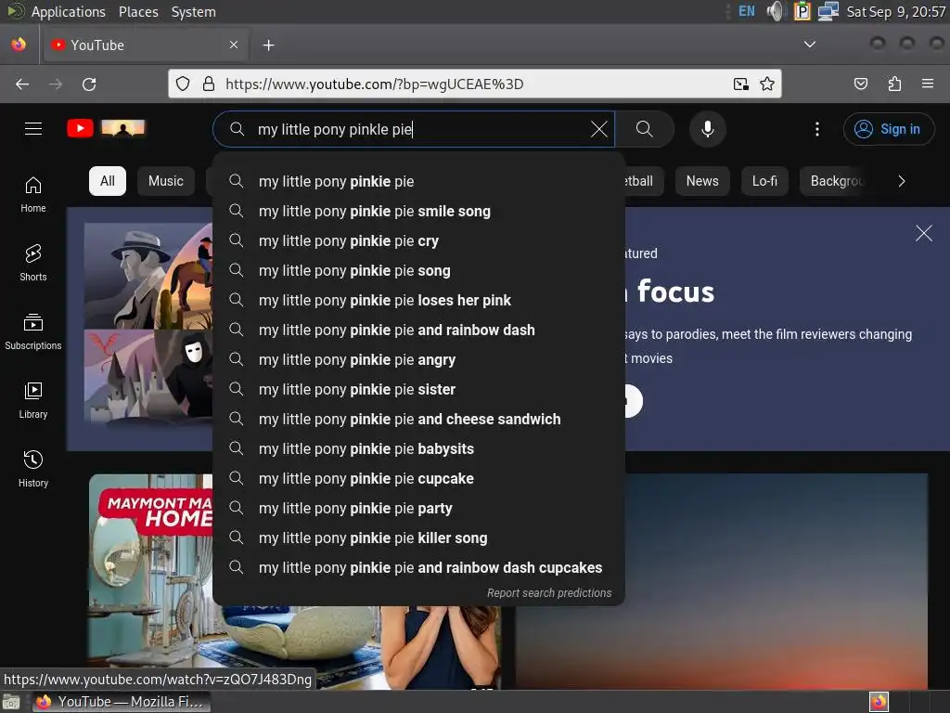Choose suggestion 'pinkie pie and cheese sandwich'

click(418, 419)
